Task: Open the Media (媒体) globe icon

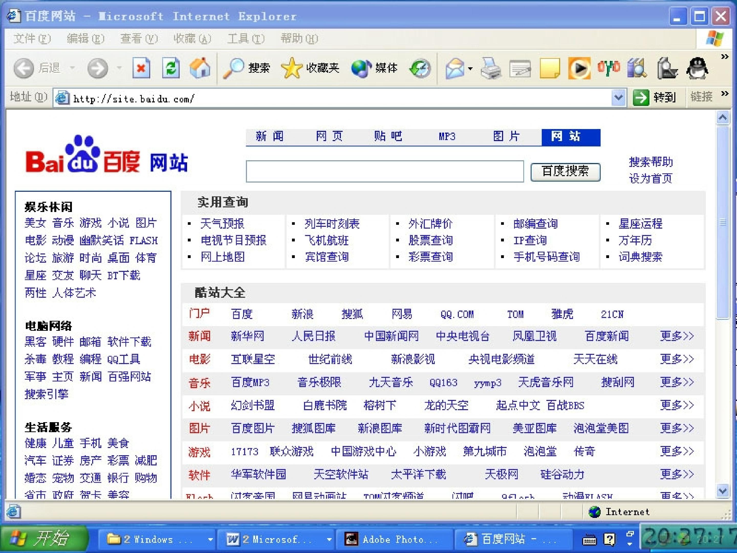Action: click(362, 69)
